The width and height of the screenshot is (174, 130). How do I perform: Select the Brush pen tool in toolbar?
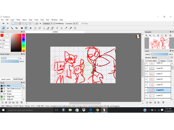[3, 28]
